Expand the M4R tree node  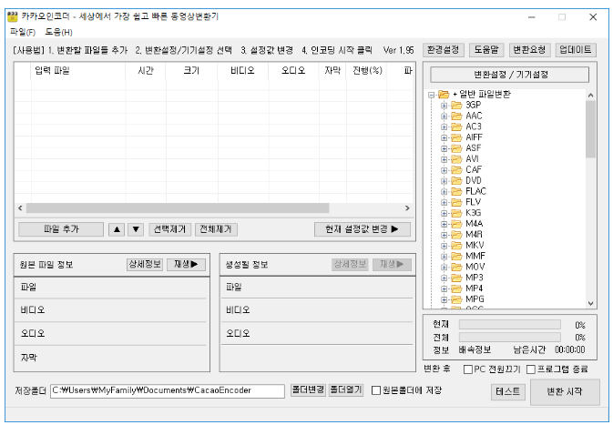coord(444,235)
